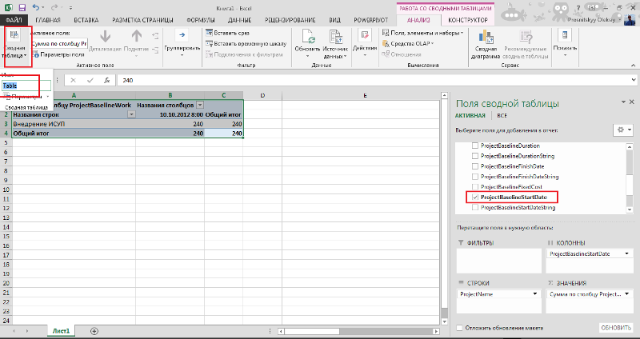Add a new sheet with plus icon
Viewport: 640px width, 339px height.
pos(94,331)
